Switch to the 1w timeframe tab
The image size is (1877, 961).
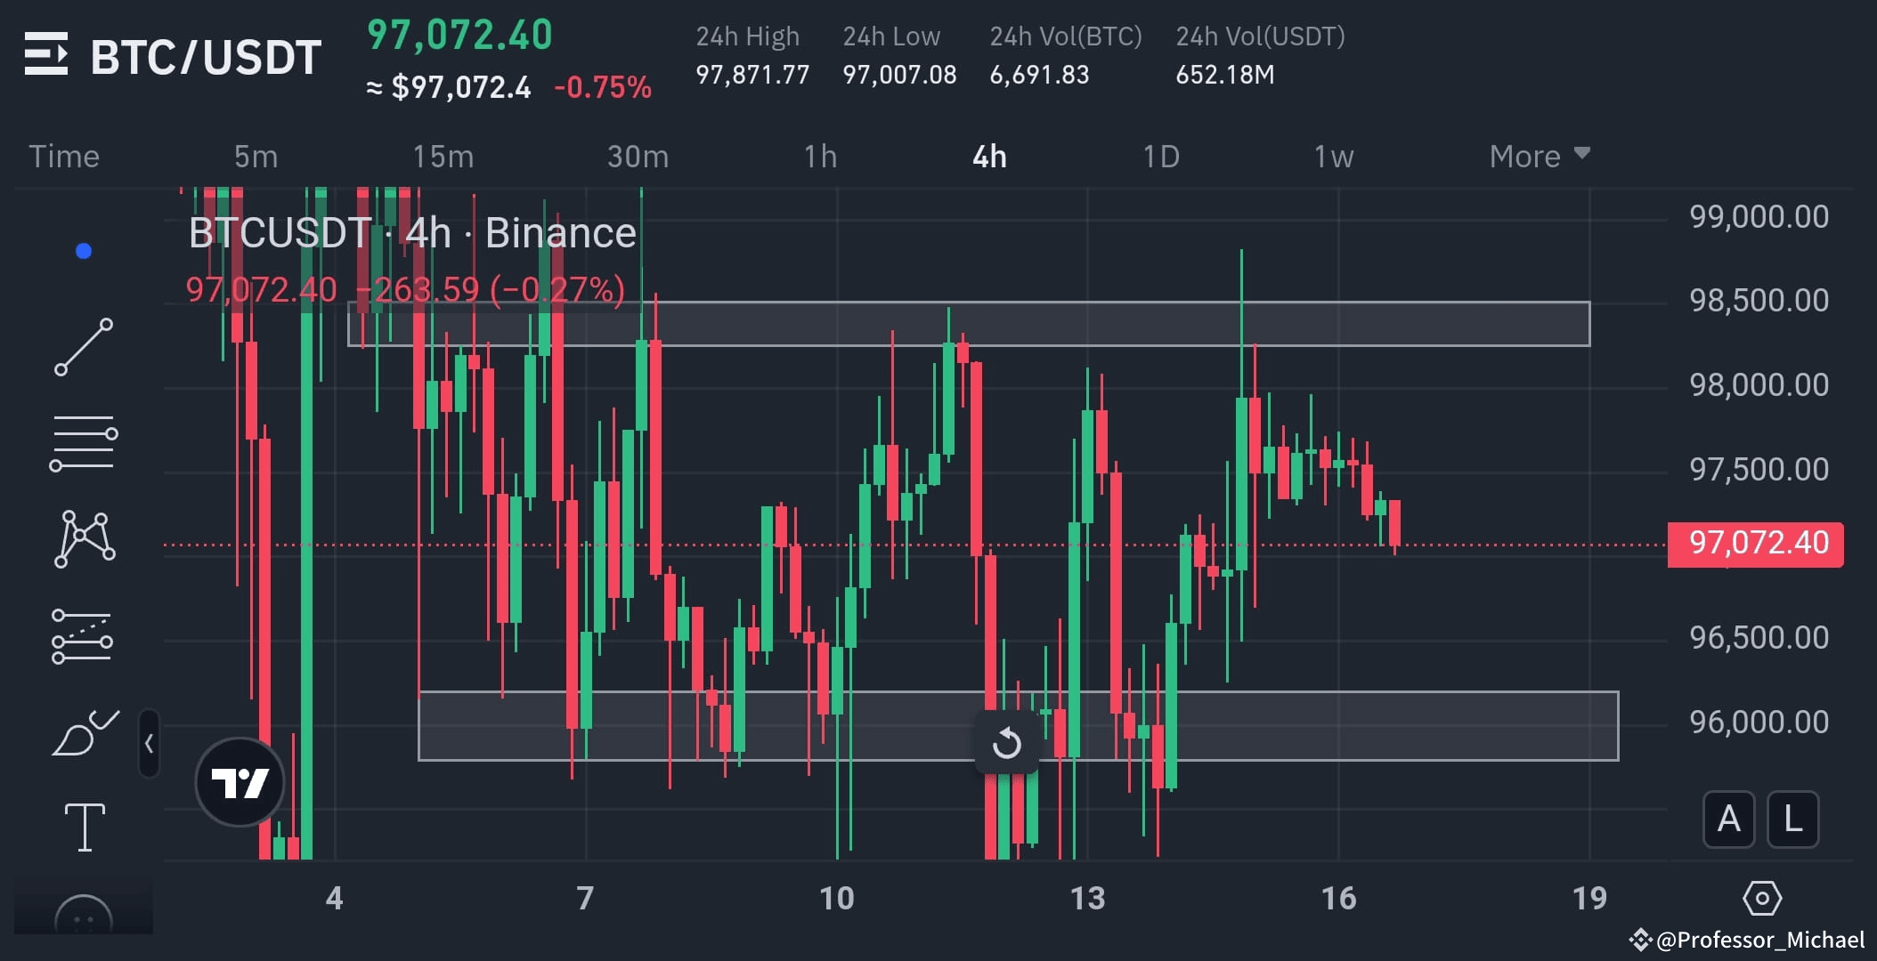tap(1332, 156)
